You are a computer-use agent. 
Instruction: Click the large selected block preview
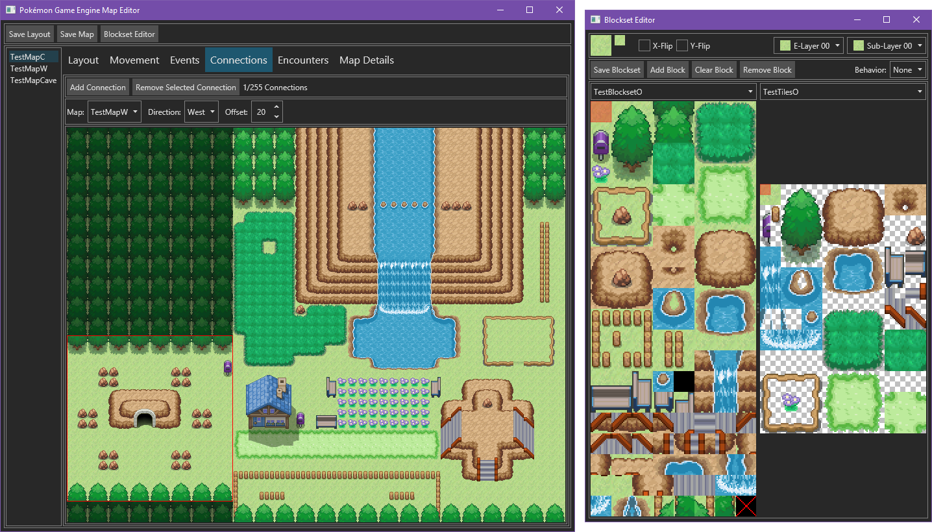coord(601,45)
